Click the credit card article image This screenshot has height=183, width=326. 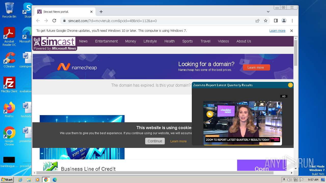point(82,137)
